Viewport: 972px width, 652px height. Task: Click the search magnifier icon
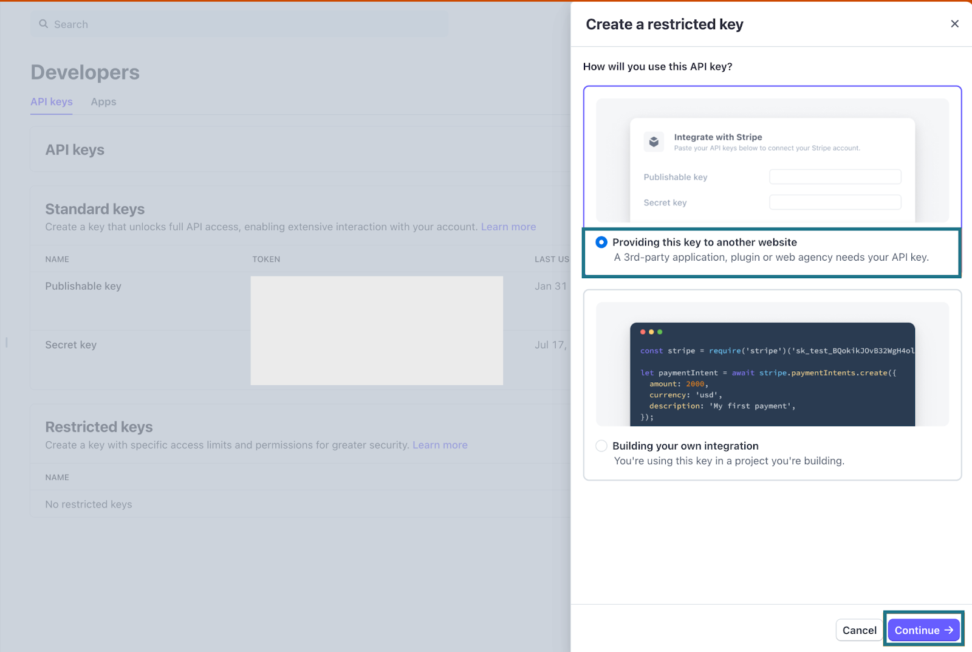pos(43,24)
